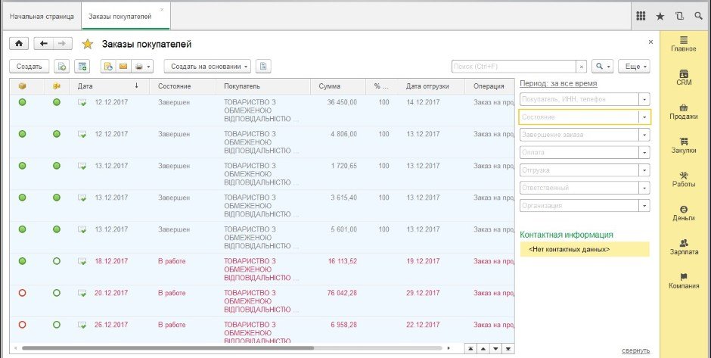Expand the Состояние filter dropdown arrow
This screenshot has height=358, width=711.
tap(644, 117)
